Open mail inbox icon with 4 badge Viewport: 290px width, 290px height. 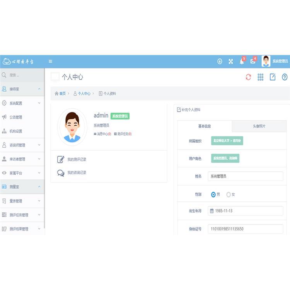click(x=253, y=61)
